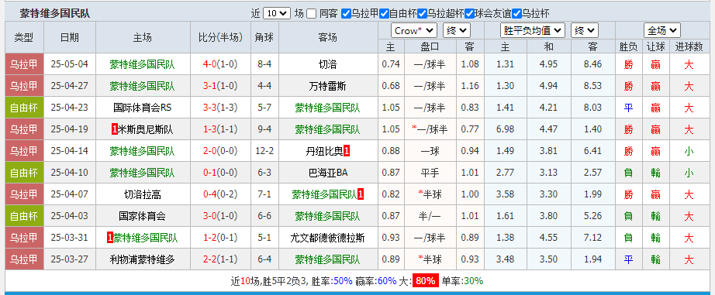Select the 进球数 column header
Viewport: 715px width, 295px height.
click(x=689, y=46)
